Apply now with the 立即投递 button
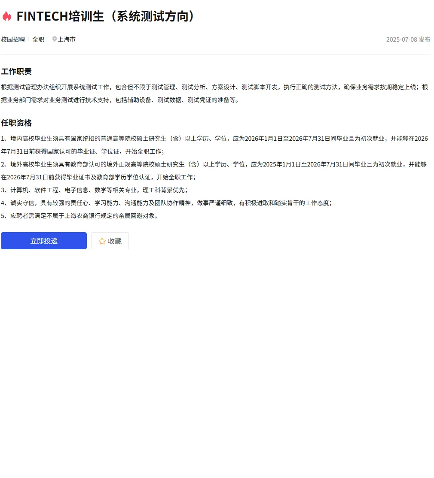The height and width of the screenshot is (478, 434). [44, 241]
